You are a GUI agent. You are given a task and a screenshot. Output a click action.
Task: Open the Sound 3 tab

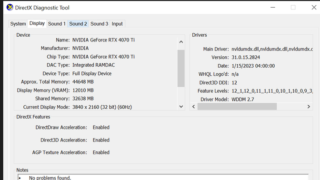99,24
